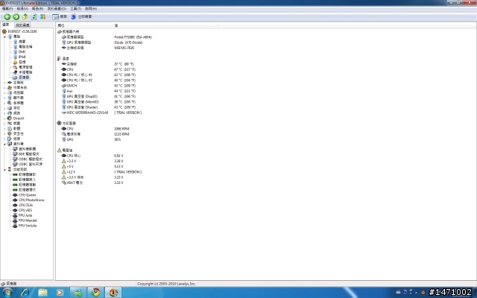Select the MSI MS-7636 motherboard name value

click(x=124, y=48)
